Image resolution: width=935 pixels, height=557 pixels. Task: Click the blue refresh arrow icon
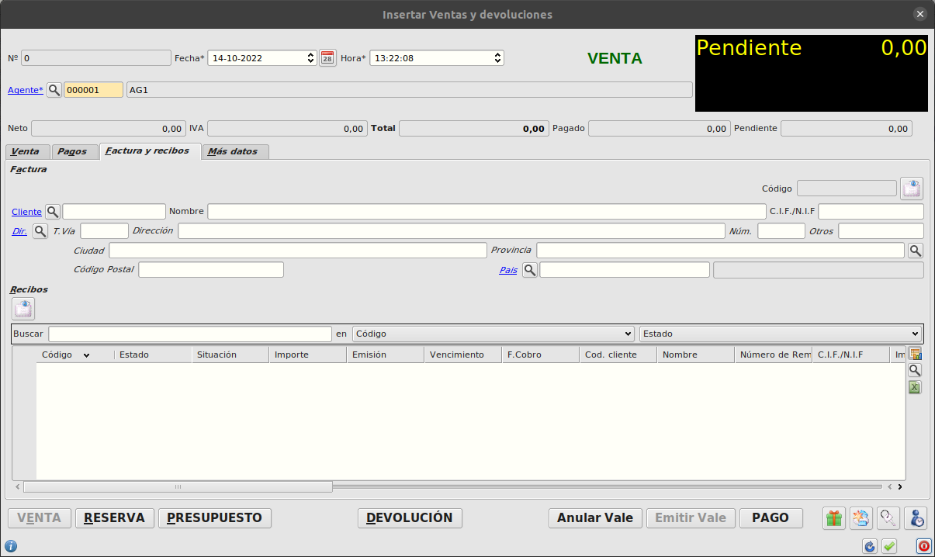click(870, 546)
